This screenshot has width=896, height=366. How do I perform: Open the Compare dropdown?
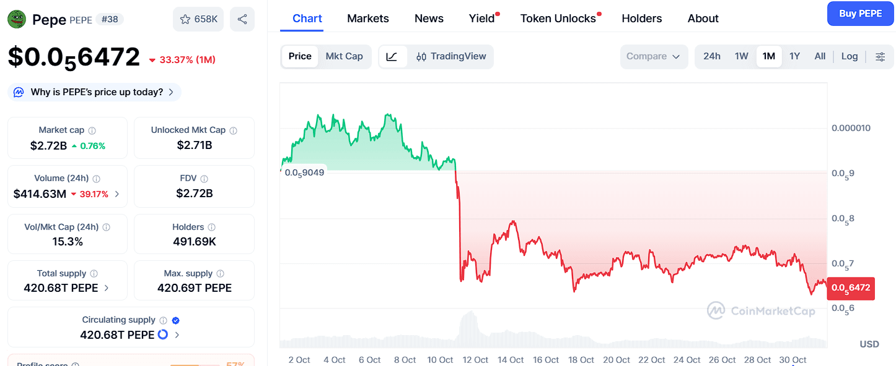653,56
